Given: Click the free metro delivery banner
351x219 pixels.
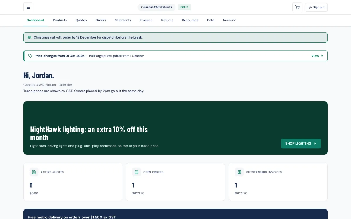Looking at the screenshot, I should 175,214.
